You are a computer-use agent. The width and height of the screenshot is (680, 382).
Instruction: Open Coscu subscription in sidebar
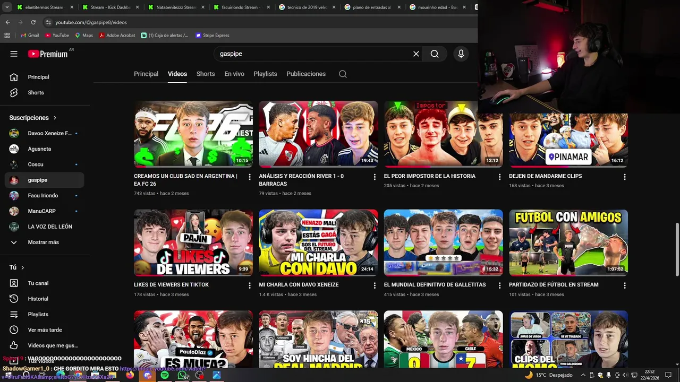point(44,164)
